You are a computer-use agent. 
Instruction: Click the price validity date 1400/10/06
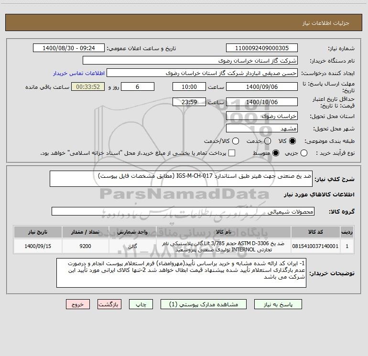[262, 102]
